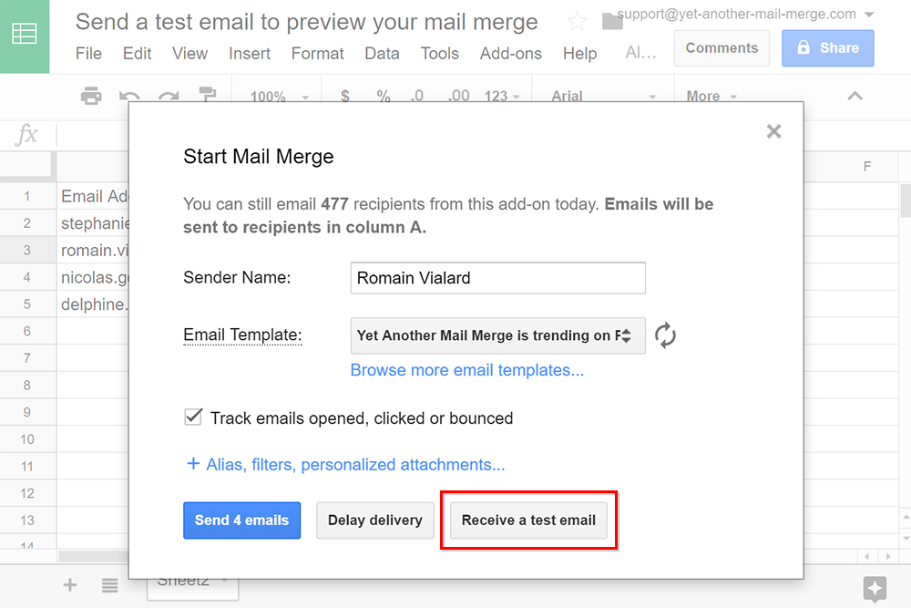911x608 pixels.
Task: Format cells as percent
Action: tap(383, 96)
